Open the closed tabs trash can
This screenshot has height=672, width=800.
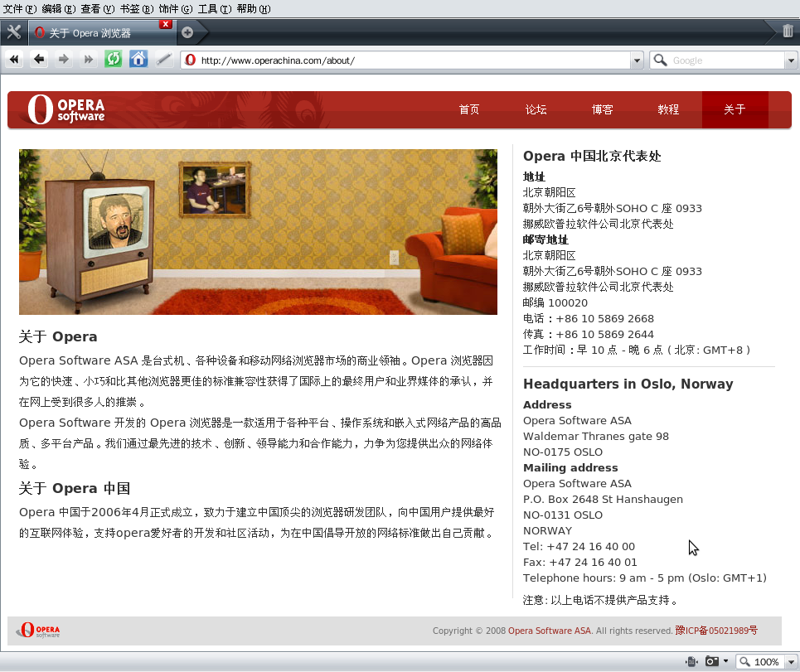[x=788, y=31]
